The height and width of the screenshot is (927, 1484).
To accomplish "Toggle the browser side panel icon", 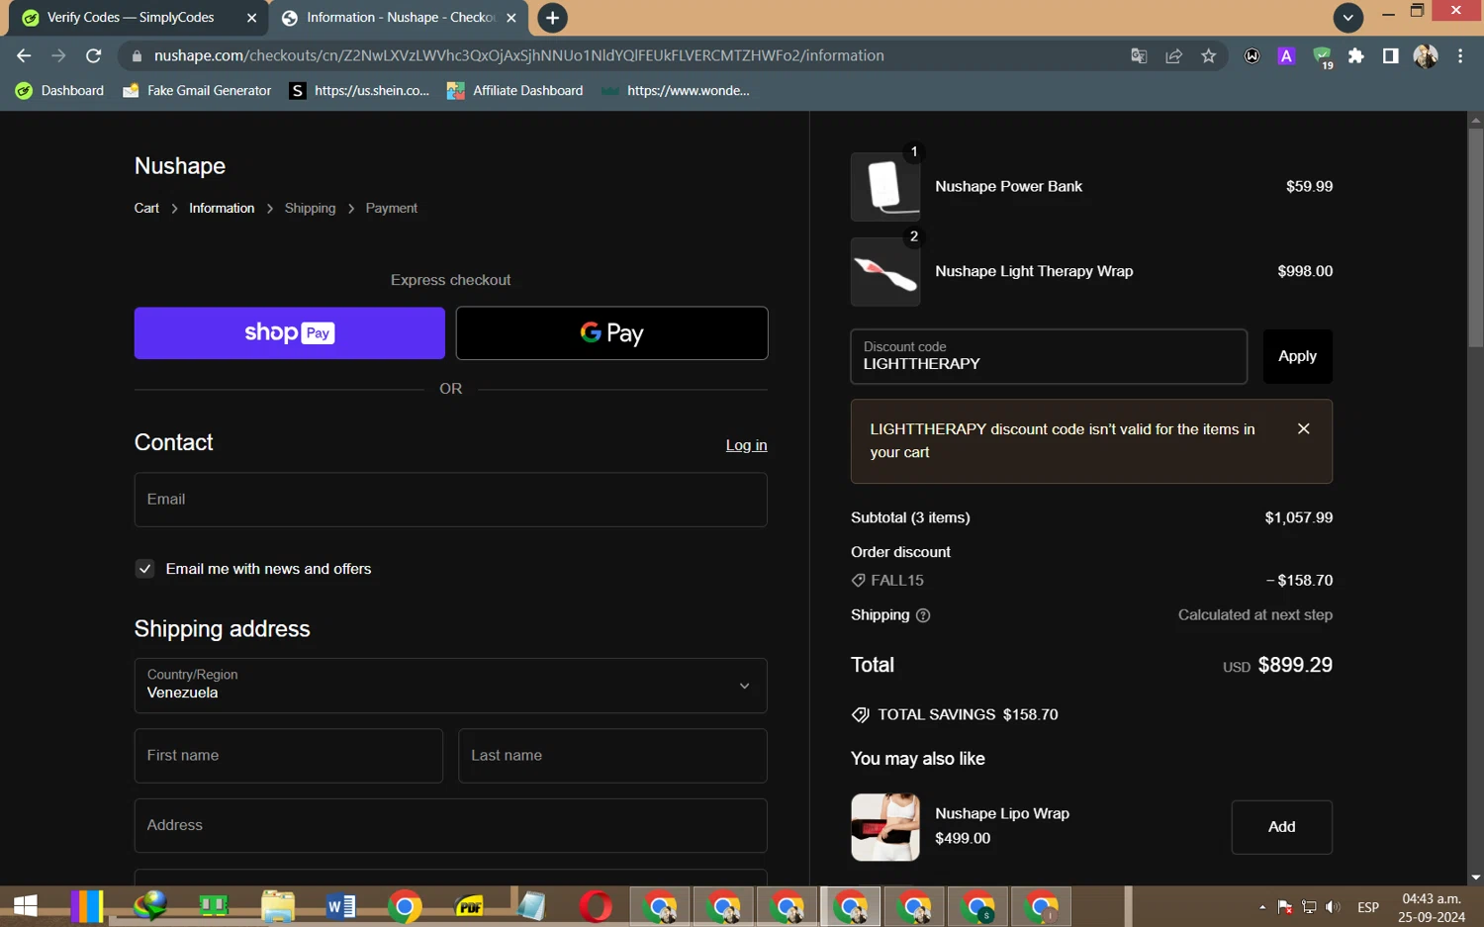I will pyautogui.click(x=1390, y=56).
